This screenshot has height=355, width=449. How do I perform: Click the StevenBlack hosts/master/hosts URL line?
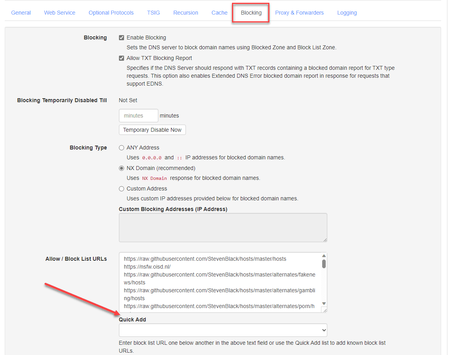(205, 259)
